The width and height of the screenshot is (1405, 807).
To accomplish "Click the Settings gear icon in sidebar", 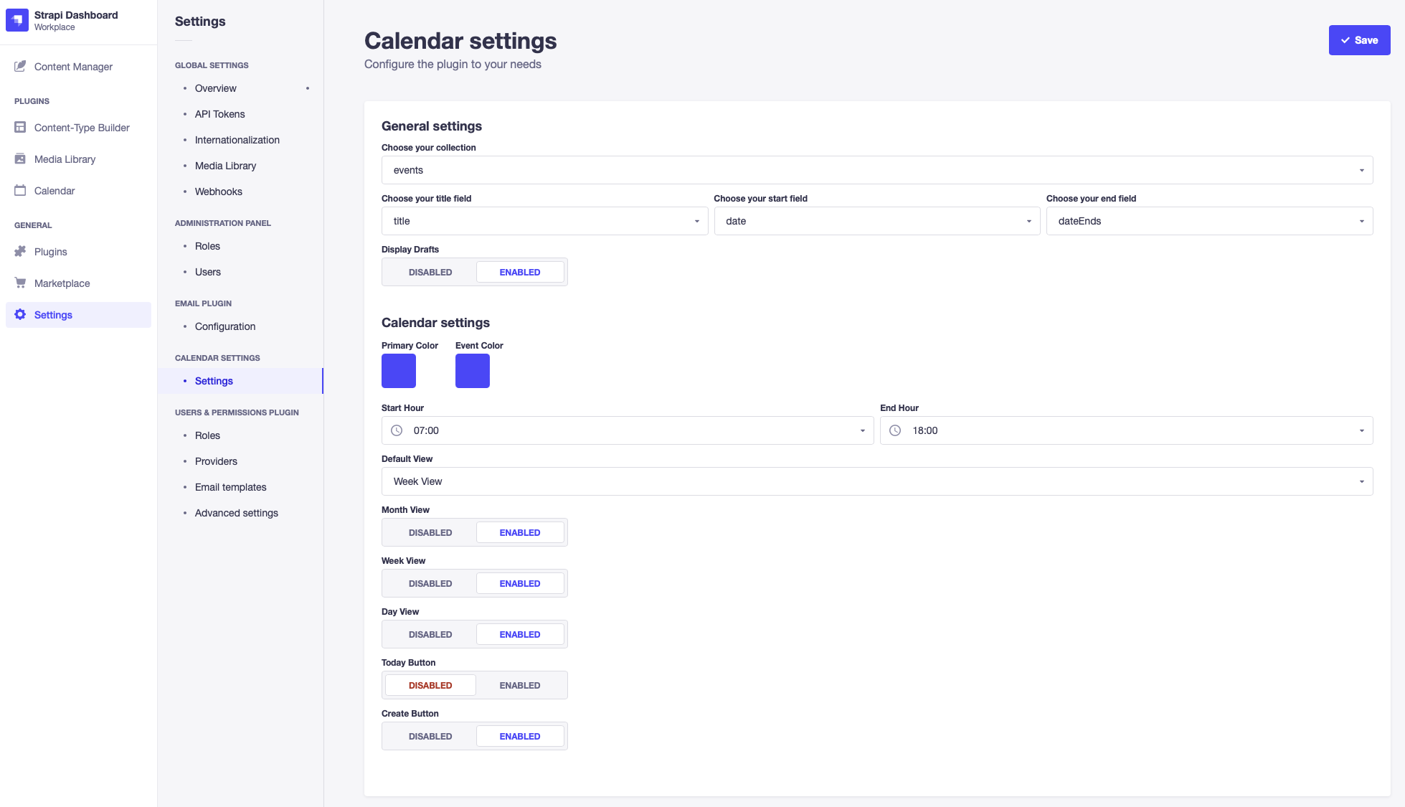I will tap(20, 315).
